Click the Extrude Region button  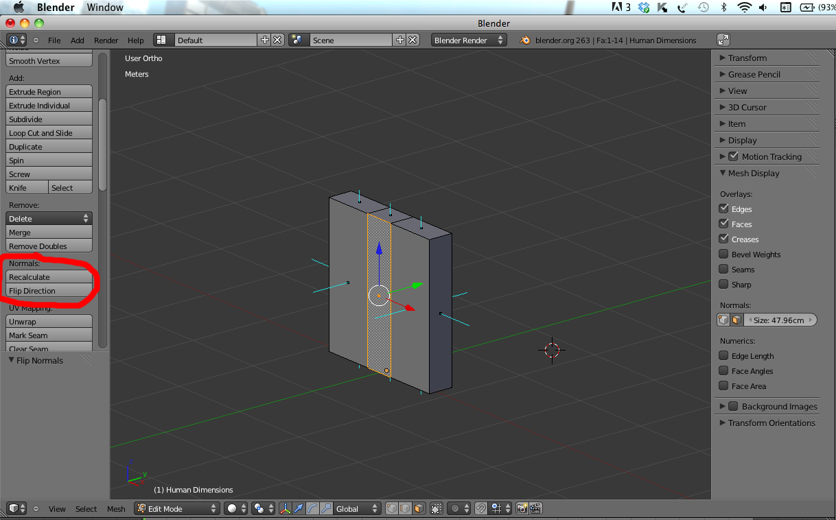(49, 91)
